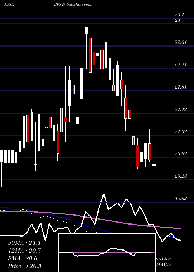Image resolution: width=194 pixels, height=272 pixels.
Task: Select the 19.83 price level label
Action: pos(181,198)
